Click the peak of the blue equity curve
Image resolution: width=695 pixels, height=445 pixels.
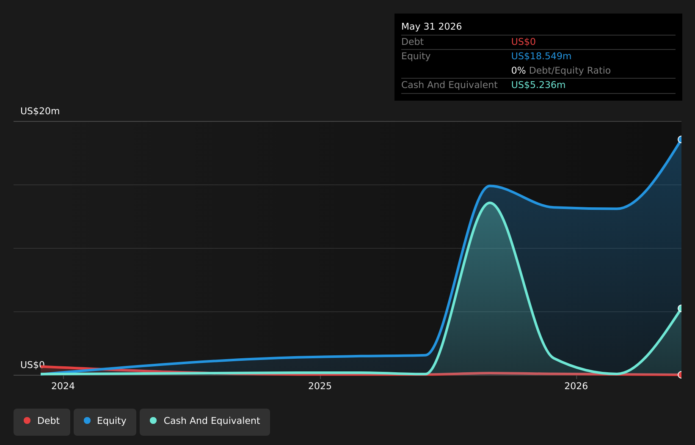(x=490, y=186)
